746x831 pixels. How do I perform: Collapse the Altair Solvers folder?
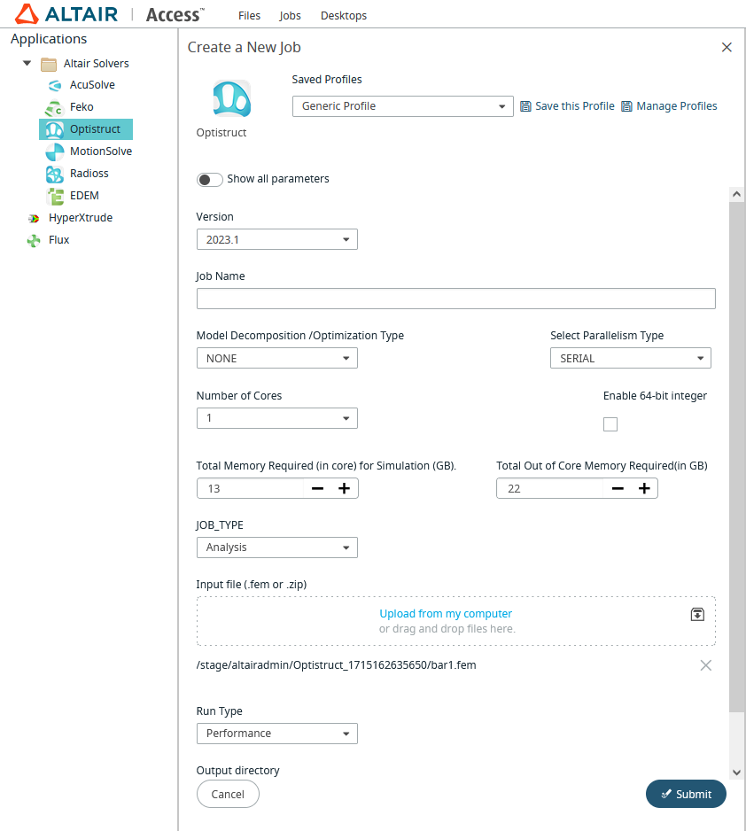click(27, 64)
